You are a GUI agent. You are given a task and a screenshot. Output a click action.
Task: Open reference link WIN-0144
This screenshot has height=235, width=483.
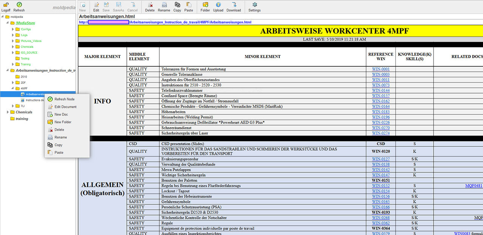tap(381, 91)
